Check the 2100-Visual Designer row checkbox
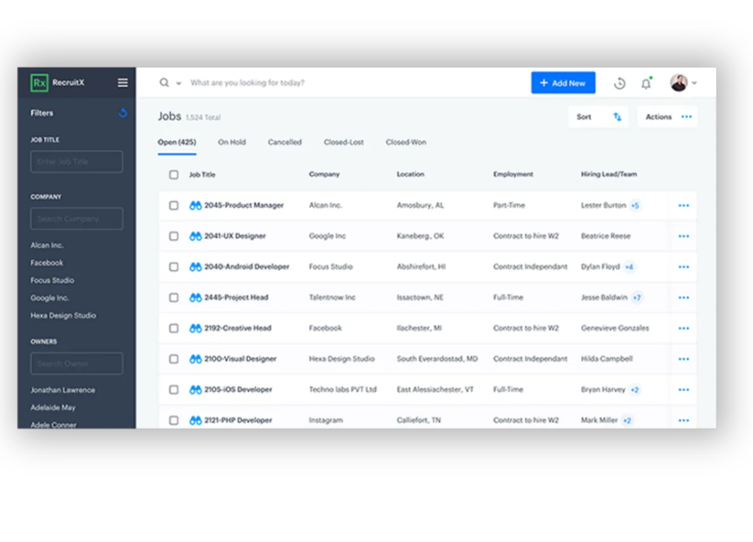The height and width of the screenshot is (542, 753). coord(174,359)
